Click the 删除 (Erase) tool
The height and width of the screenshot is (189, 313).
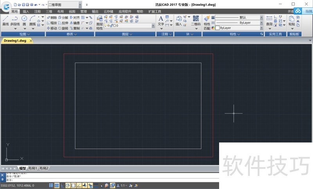[x=52, y=18]
